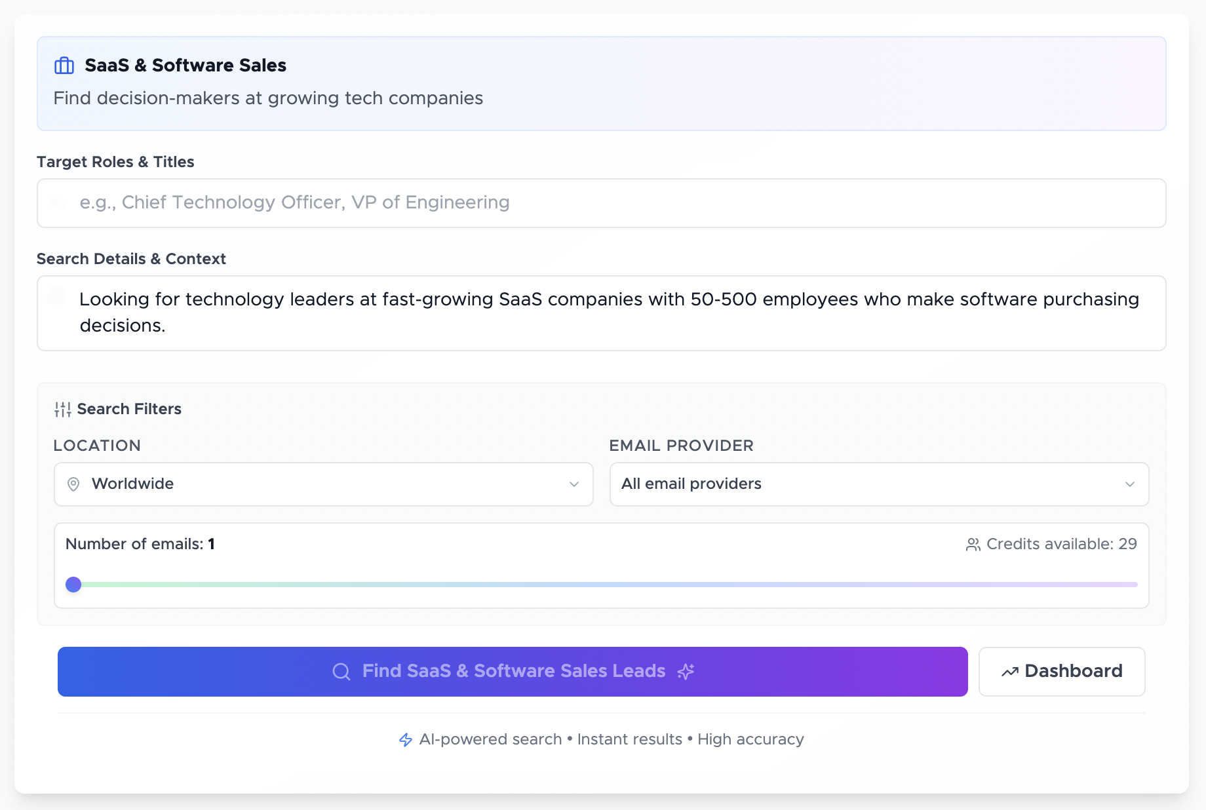Click Find SaaS & Software Sales Leads button
This screenshot has width=1206, height=810.
pyautogui.click(x=513, y=672)
